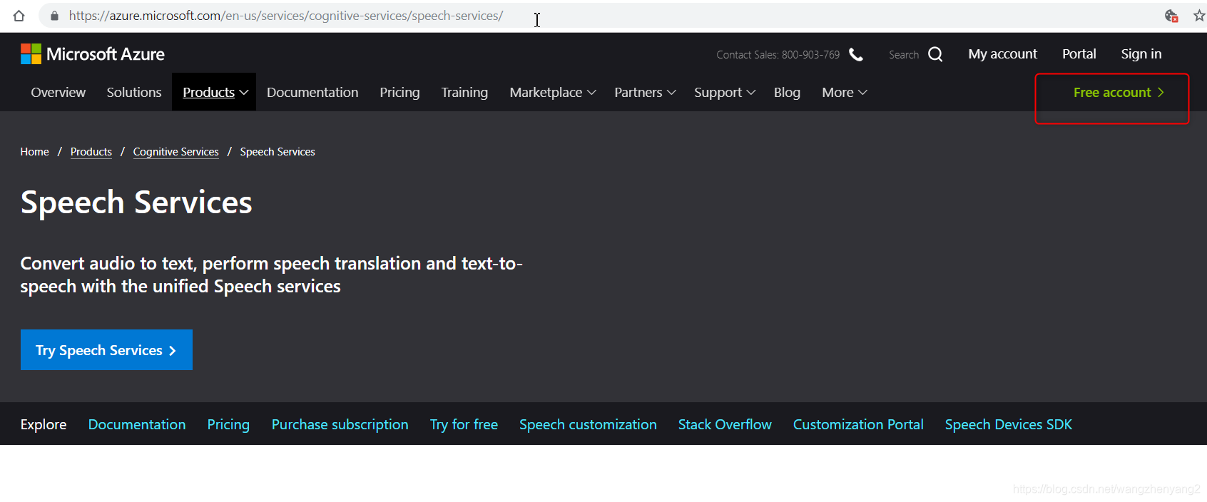The width and height of the screenshot is (1207, 502).
Task: Go to Overview in the nav bar
Action: click(x=58, y=93)
